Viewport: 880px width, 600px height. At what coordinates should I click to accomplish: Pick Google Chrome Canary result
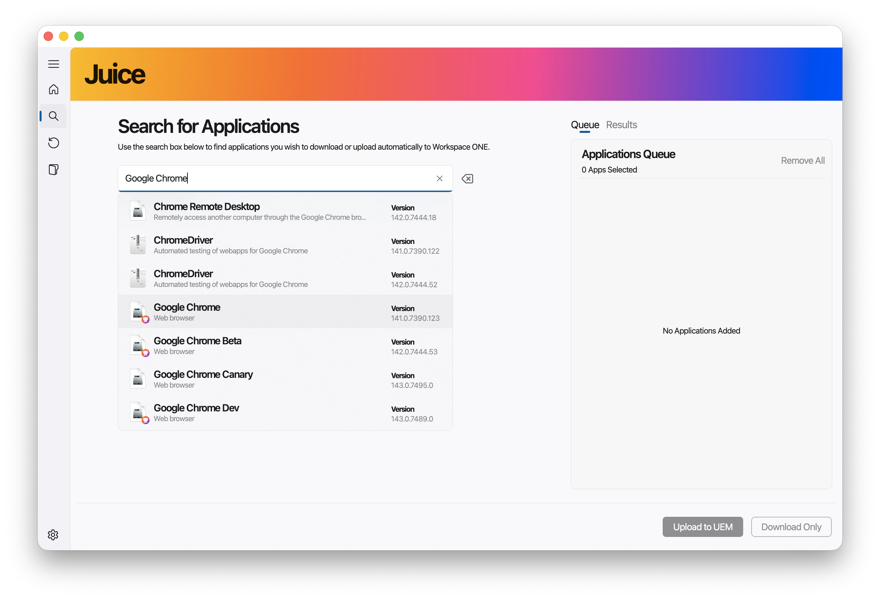[285, 379]
